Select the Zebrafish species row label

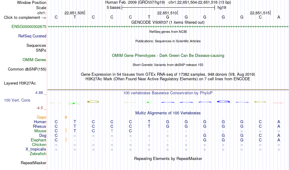(x=38, y=154)
